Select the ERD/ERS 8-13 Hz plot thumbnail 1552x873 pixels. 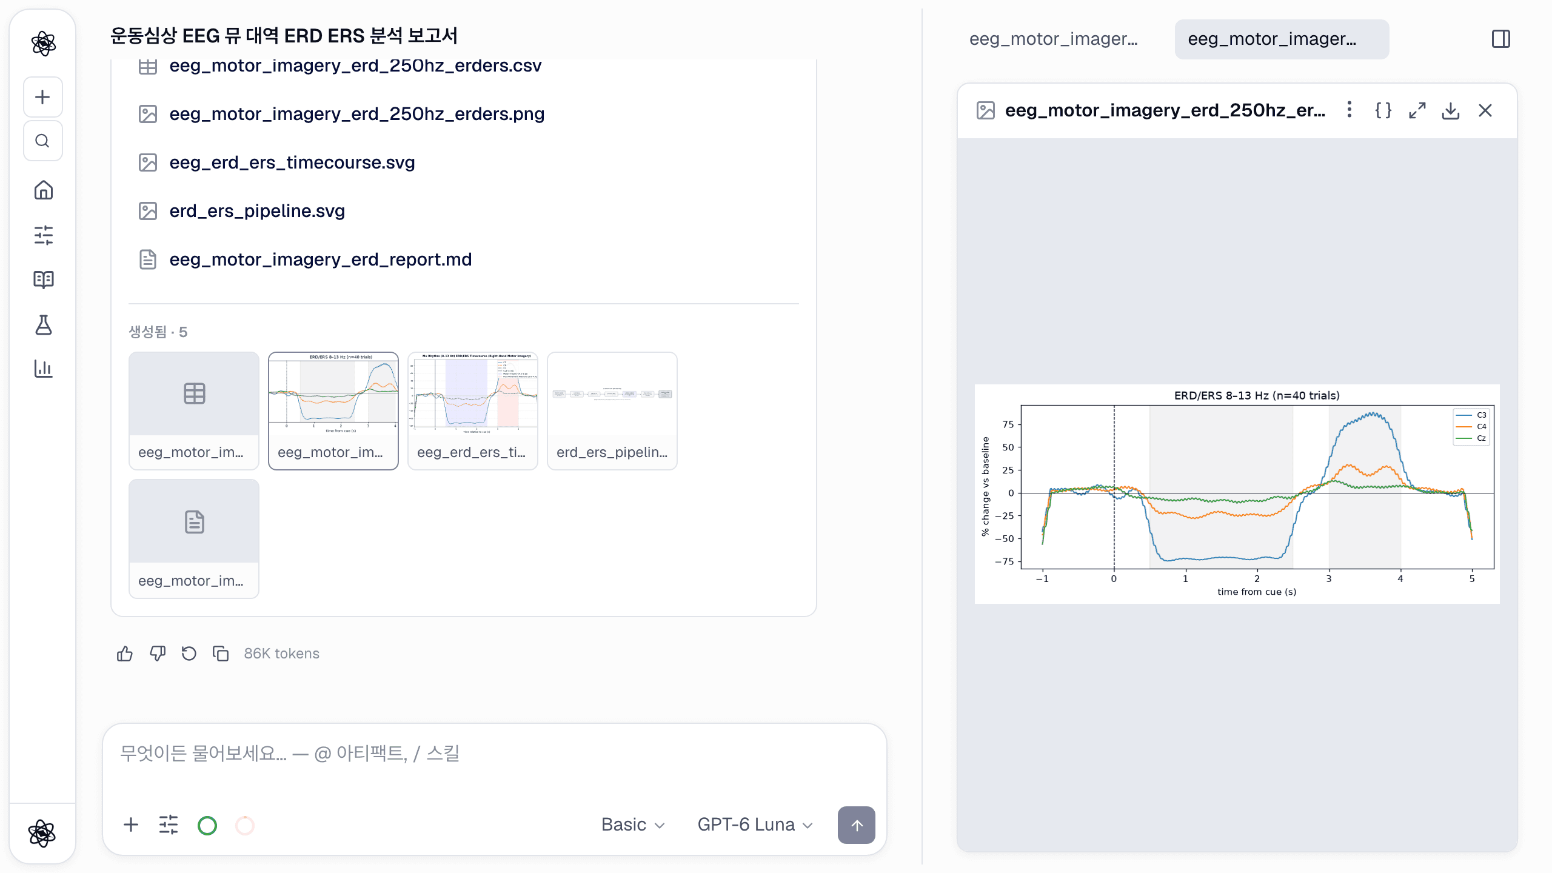pos(333,410)
